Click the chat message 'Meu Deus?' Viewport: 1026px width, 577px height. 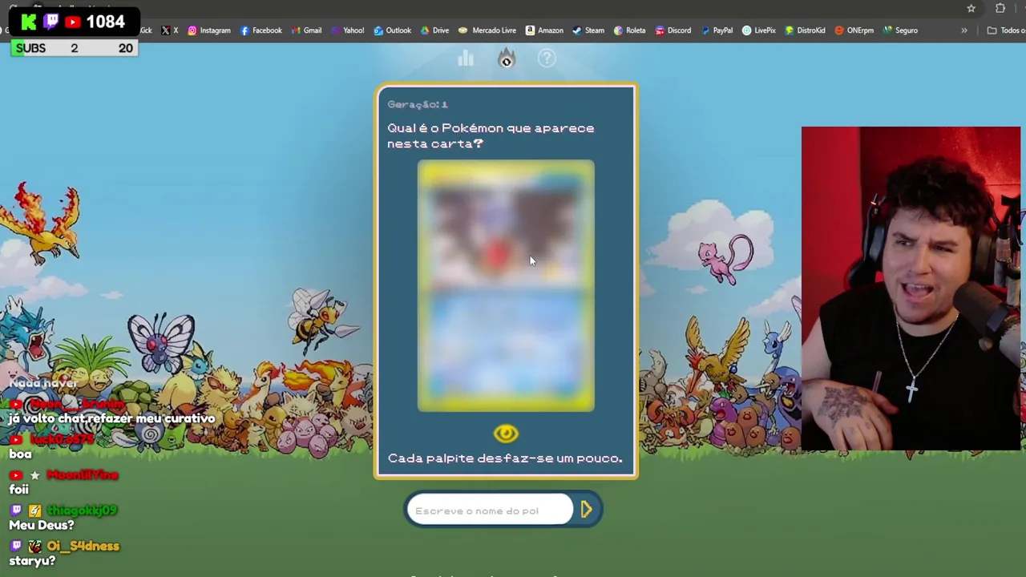[42, 525]
